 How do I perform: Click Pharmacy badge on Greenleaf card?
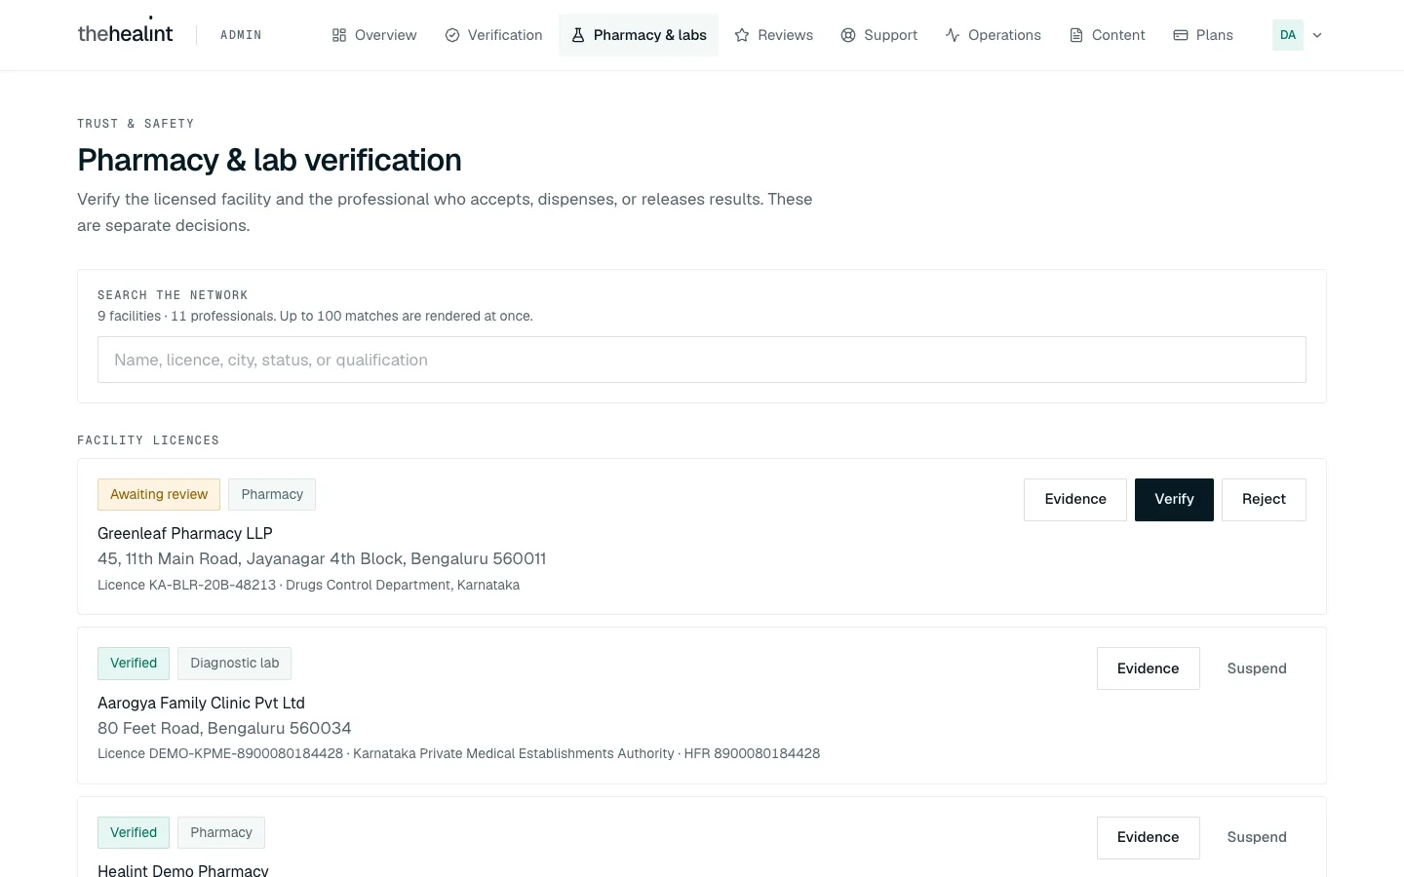point(272,495)
